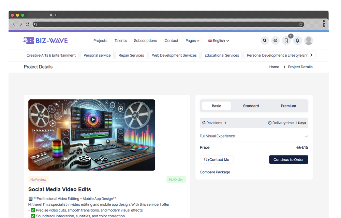Switch to the Premium package tab
Viewport: 341px width, 218px height.
coord(288,106)
